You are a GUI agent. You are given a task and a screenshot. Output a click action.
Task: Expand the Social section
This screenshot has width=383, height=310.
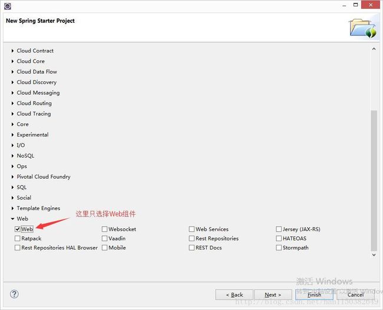point(12,198)
